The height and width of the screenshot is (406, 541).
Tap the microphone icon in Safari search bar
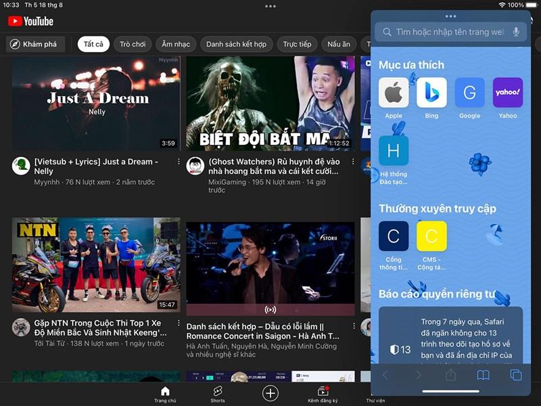tap(517, 32)
